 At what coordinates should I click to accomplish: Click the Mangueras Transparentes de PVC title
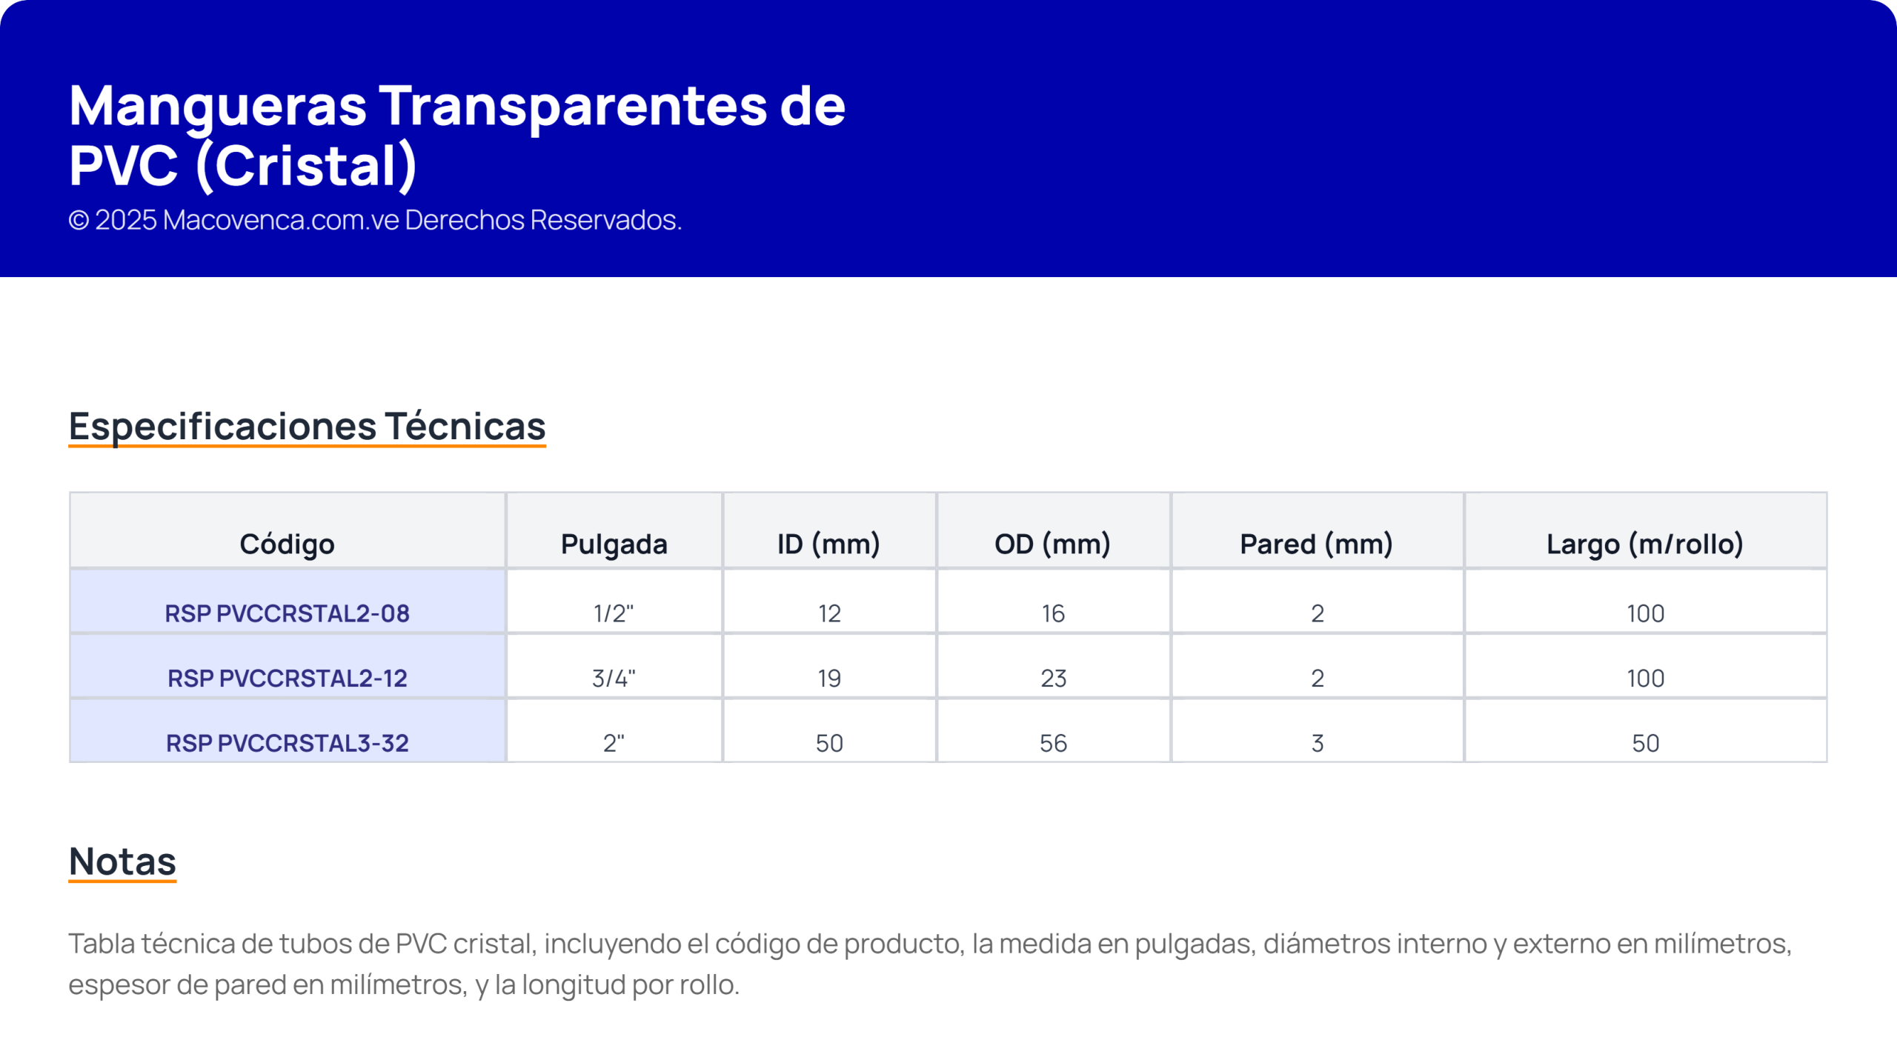(456, 135)
